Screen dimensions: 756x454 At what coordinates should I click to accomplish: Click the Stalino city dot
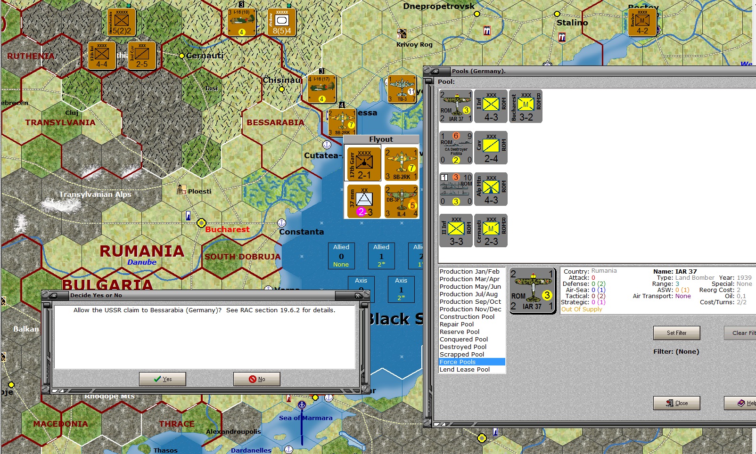557,14
